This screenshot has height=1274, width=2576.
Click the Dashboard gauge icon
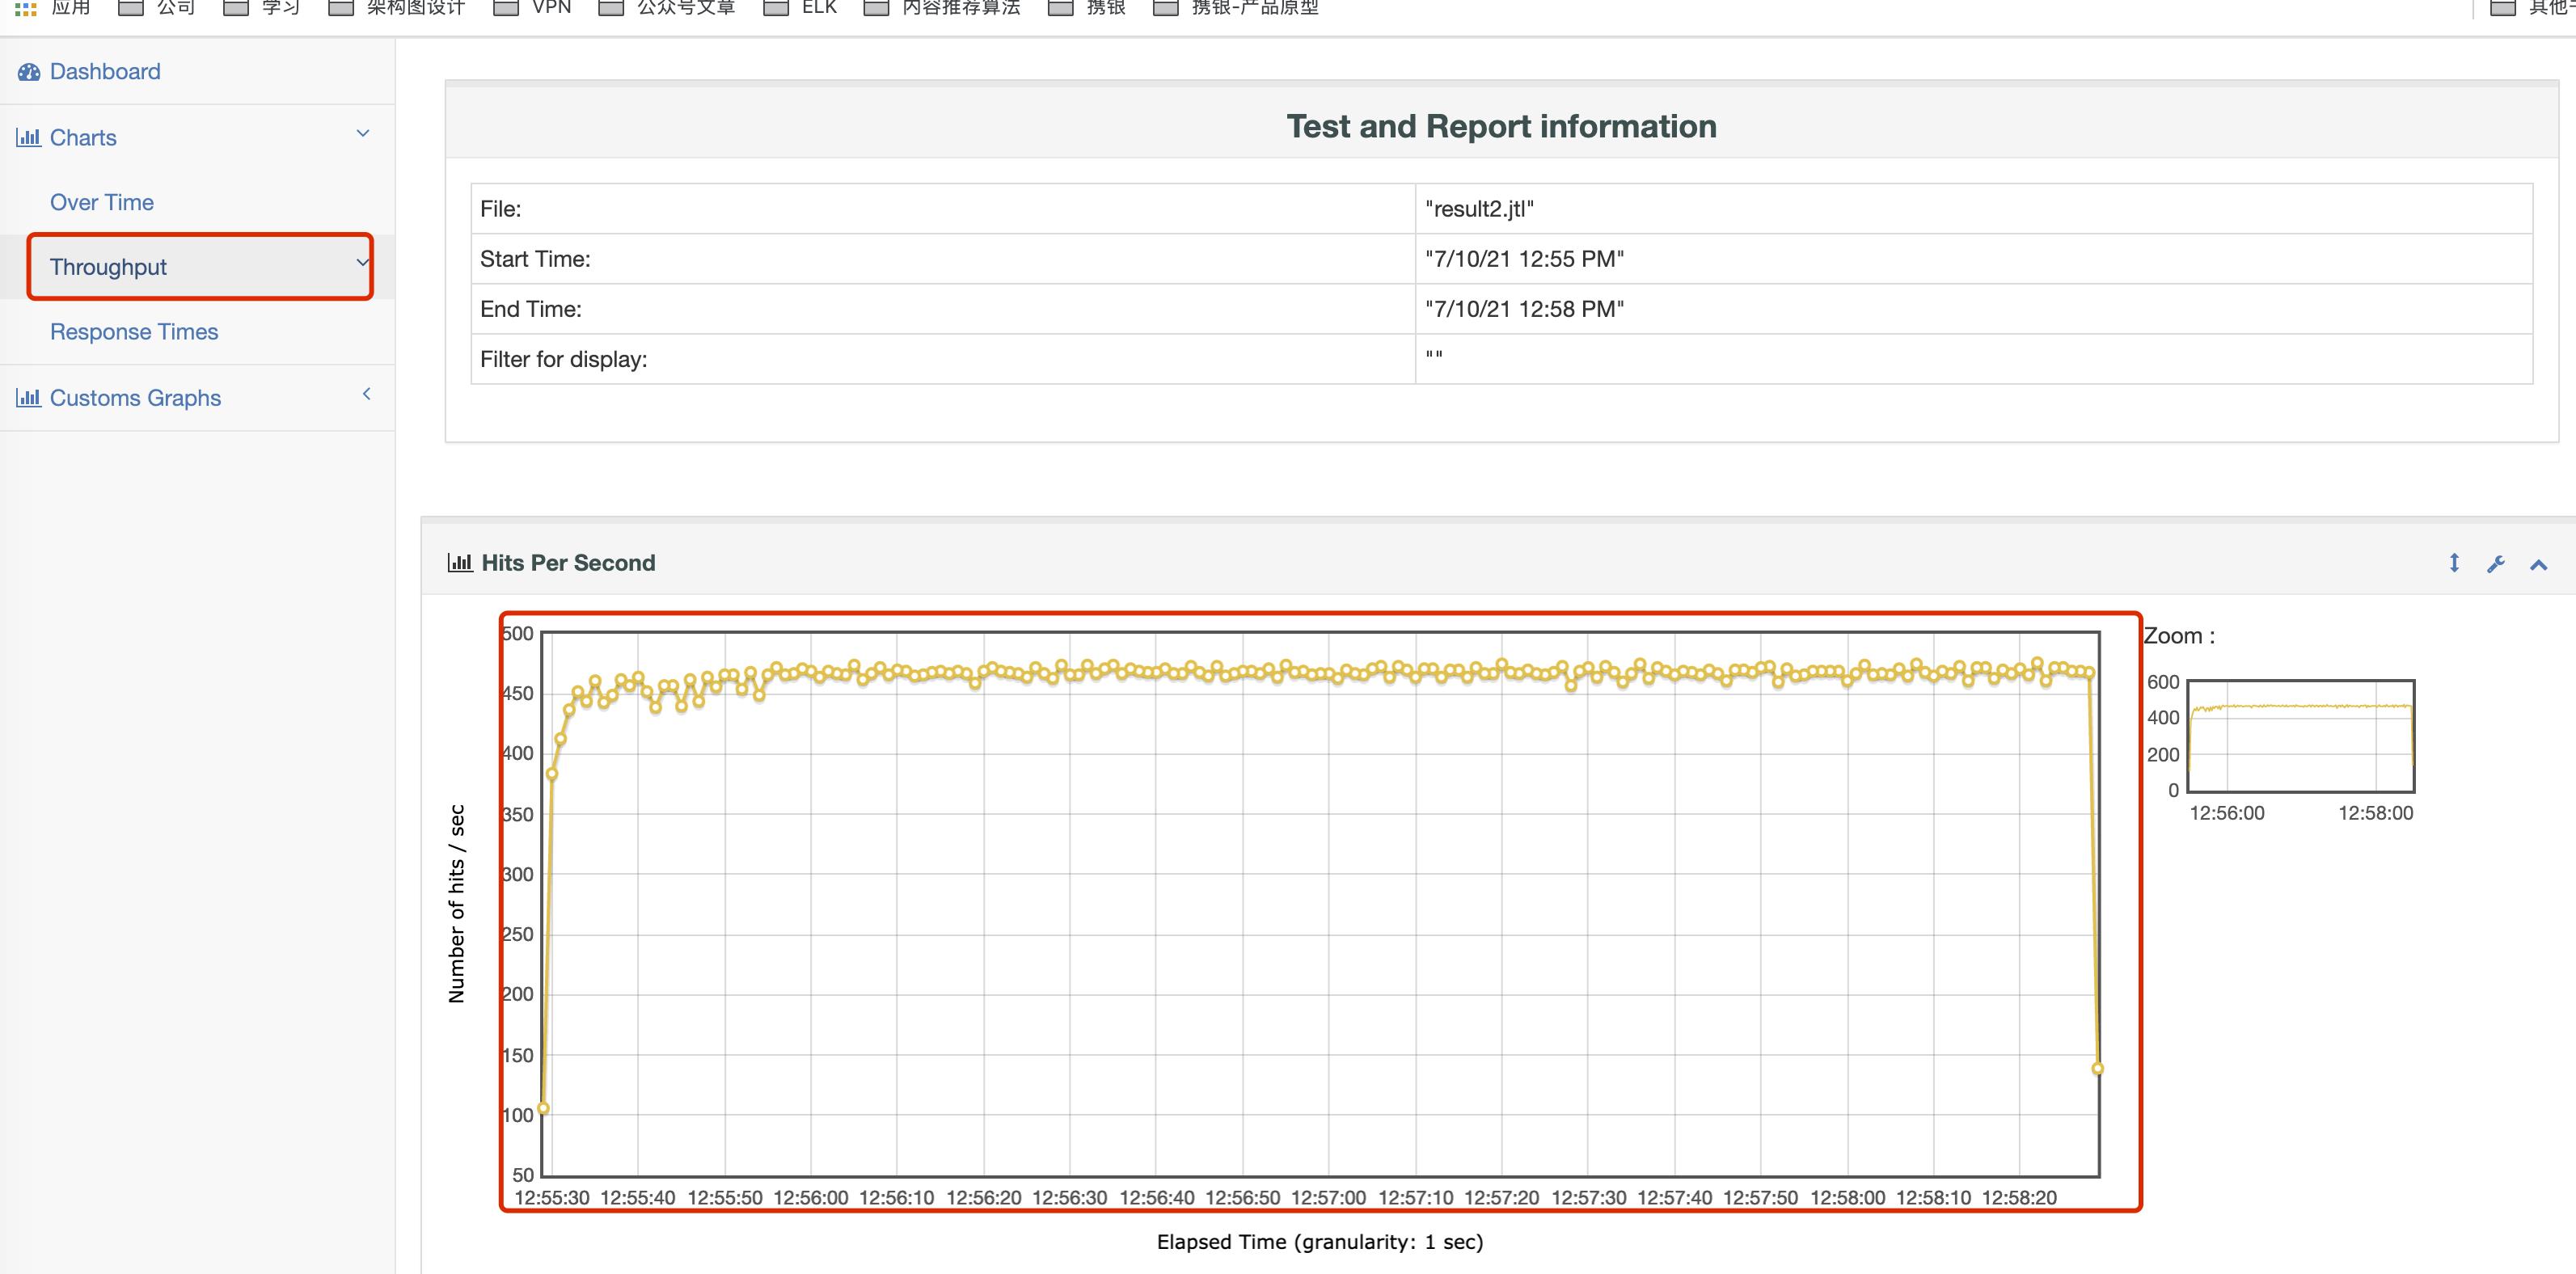click(29, 72)
